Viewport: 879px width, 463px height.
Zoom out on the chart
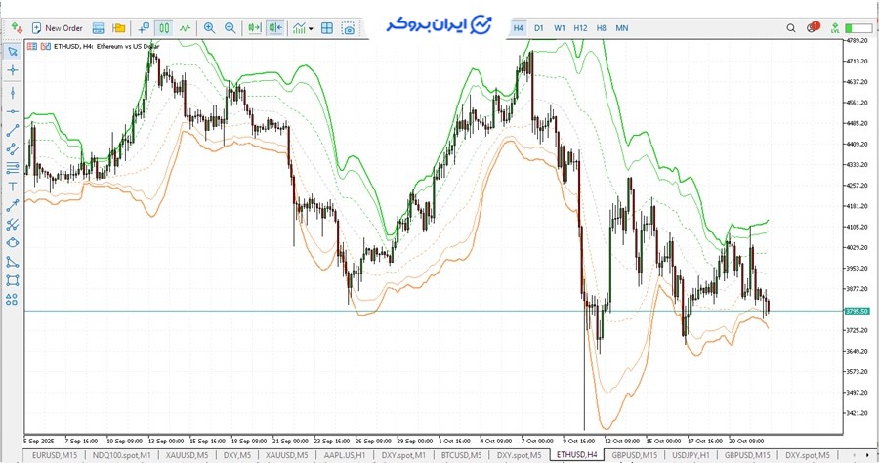[230, 28]
